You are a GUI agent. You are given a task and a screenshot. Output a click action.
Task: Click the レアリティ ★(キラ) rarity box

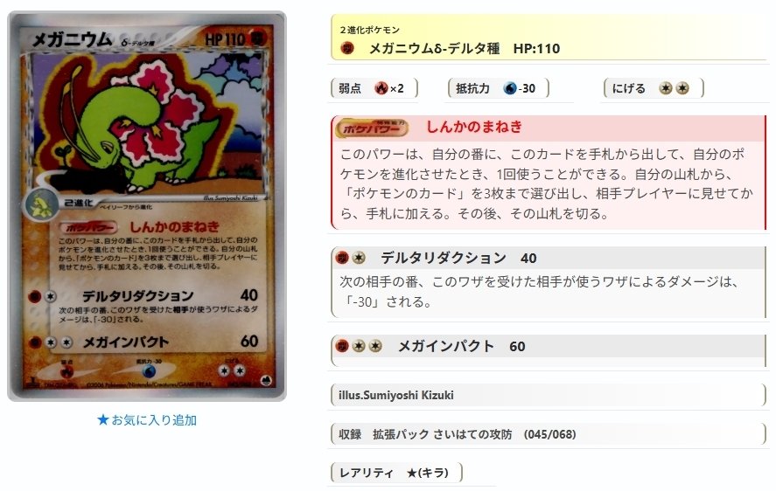[x=396, y=473]
